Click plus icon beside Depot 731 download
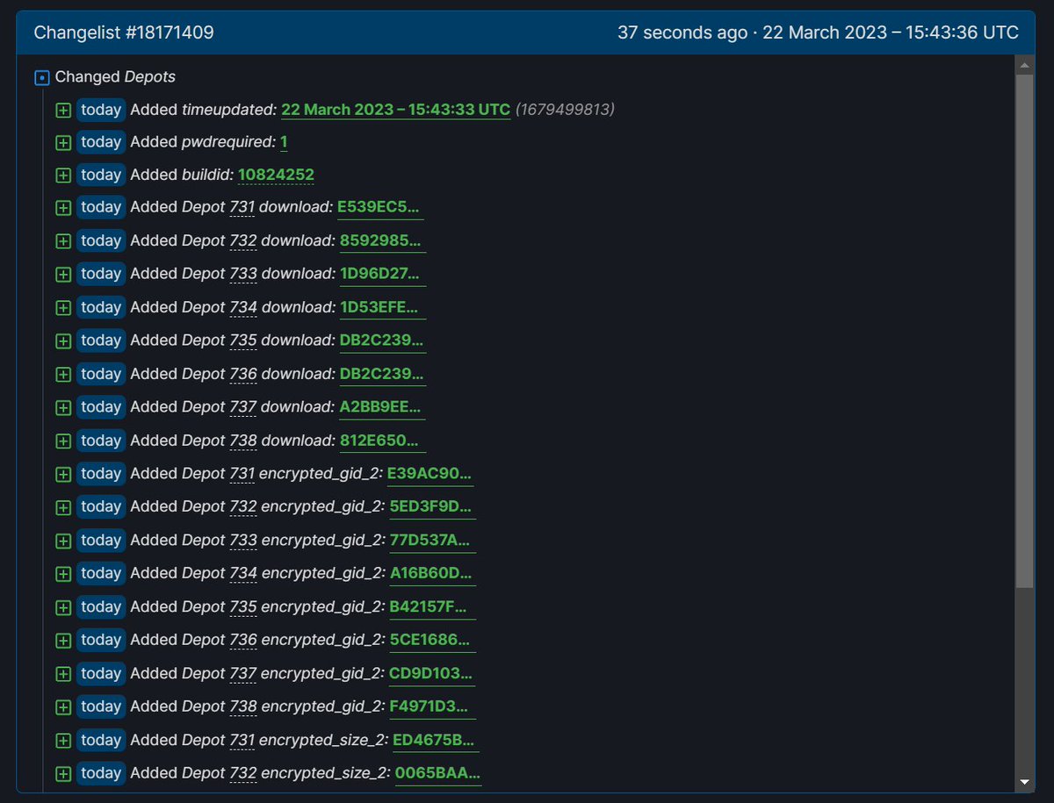1054x803 pixels. click(x=63, y=208)
